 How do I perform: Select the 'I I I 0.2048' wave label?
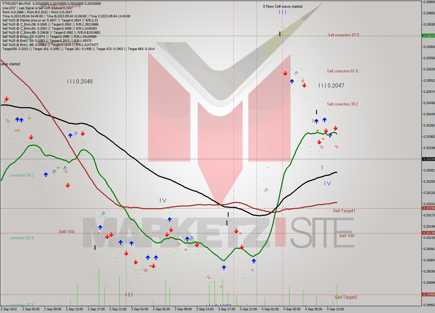80,82
